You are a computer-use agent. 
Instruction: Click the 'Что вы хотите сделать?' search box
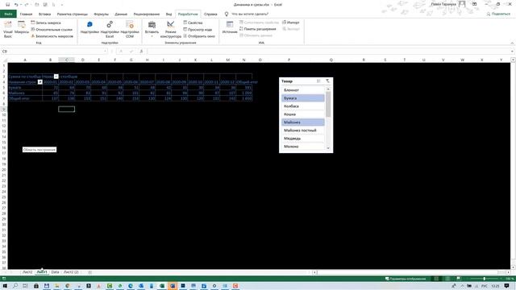[x=249, y=14]
